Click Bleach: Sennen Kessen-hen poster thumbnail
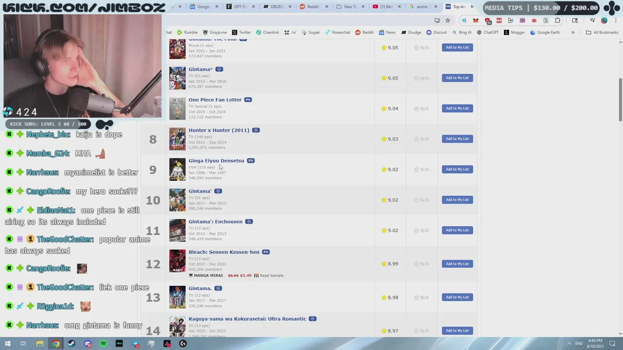 pos(177,261)
